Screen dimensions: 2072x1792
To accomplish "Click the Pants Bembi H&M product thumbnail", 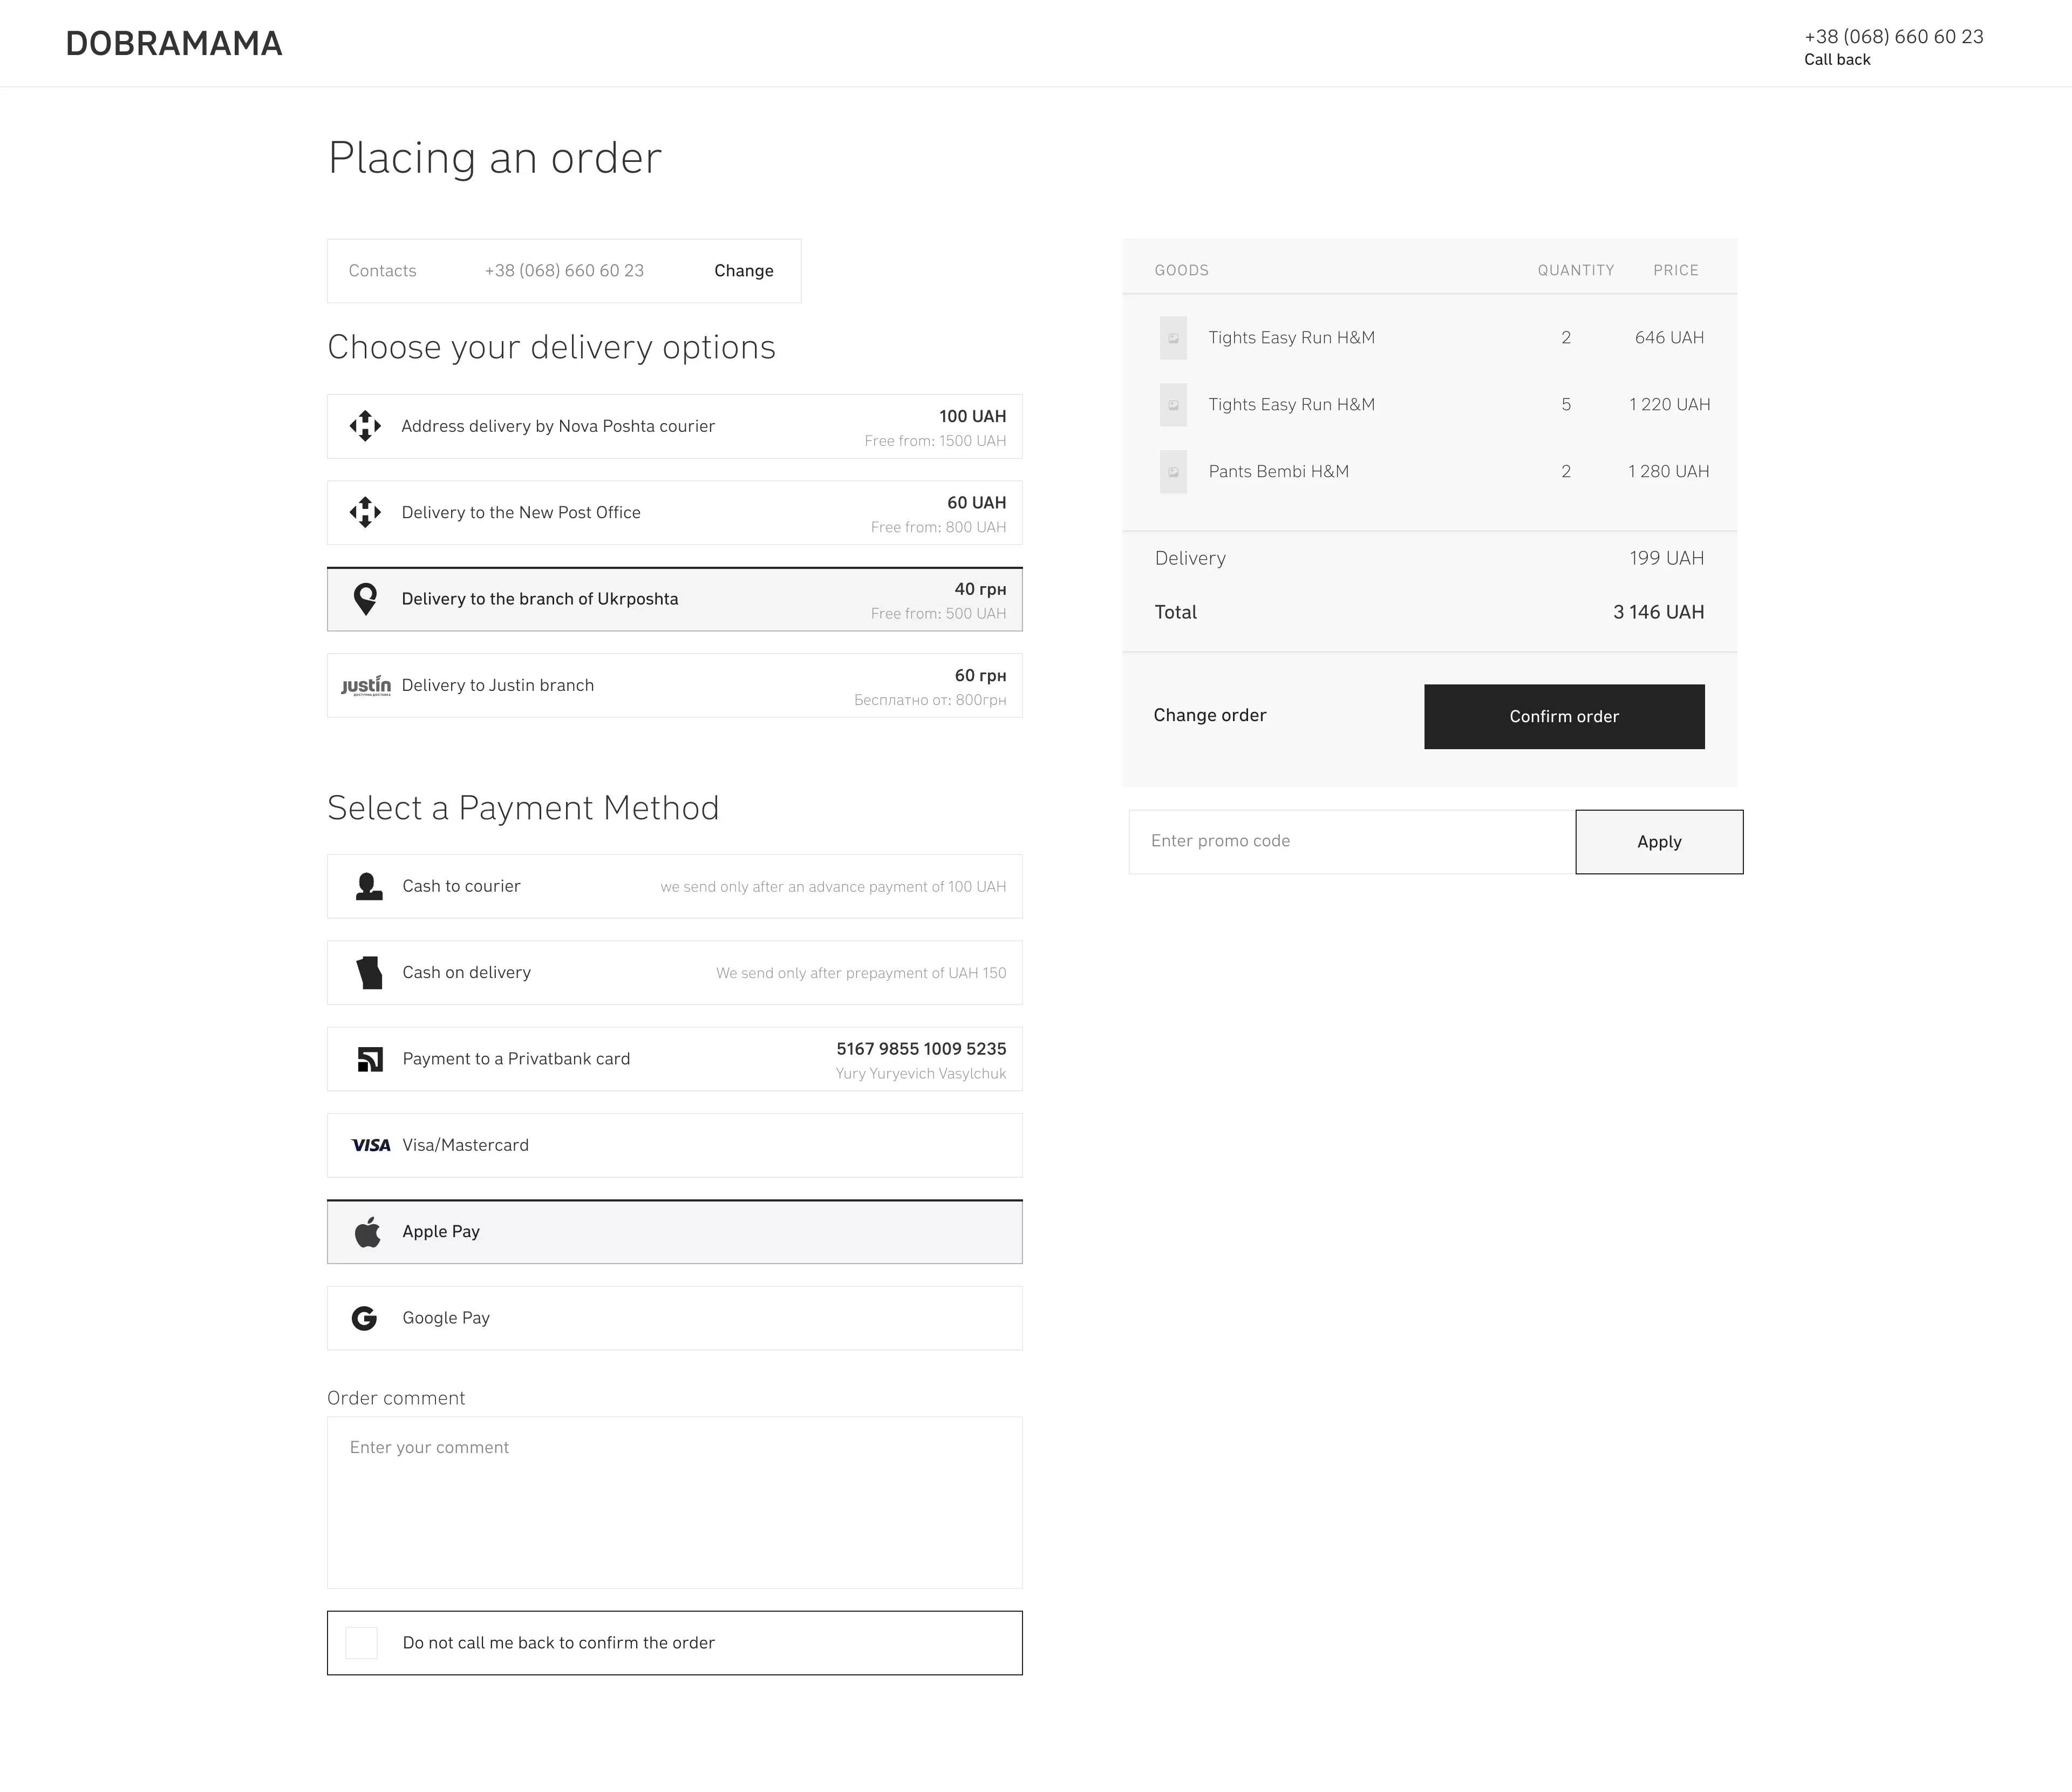I will pyautogui.click(x=1173, y=472).
